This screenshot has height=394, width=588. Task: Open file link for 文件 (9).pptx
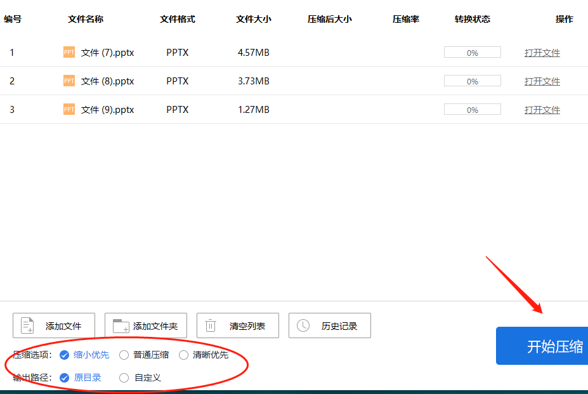(x=542, y=110)
